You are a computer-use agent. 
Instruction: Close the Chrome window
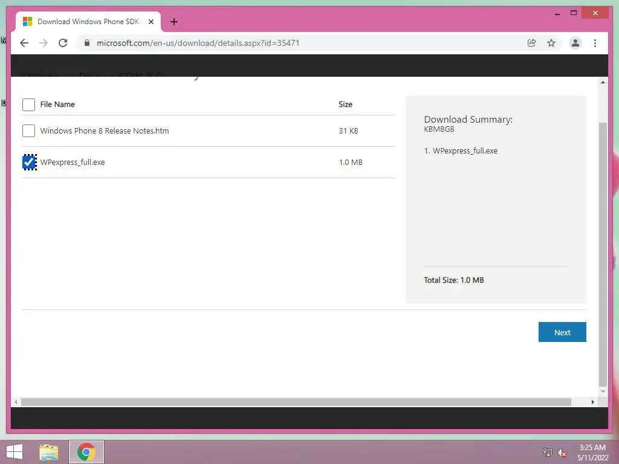click(x=595, y=13)
